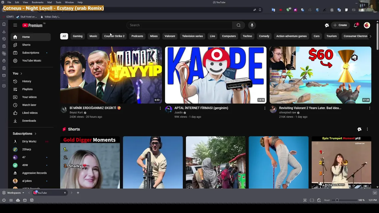Open the Minik Tayyip video thumbnail

click(x=111, y=75)
